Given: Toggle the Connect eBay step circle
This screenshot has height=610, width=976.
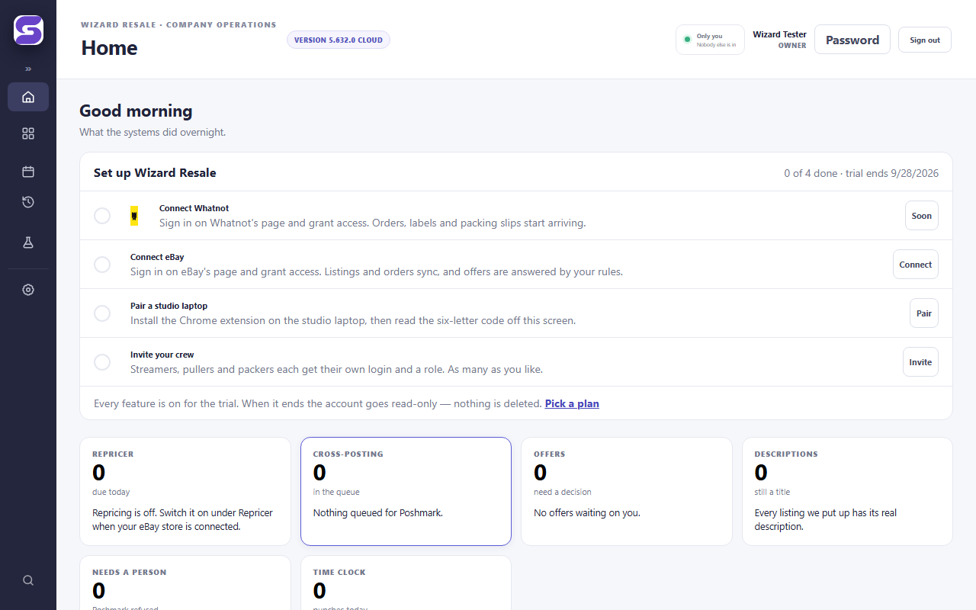Looking at the screenshot, I should tap(102, 265).
